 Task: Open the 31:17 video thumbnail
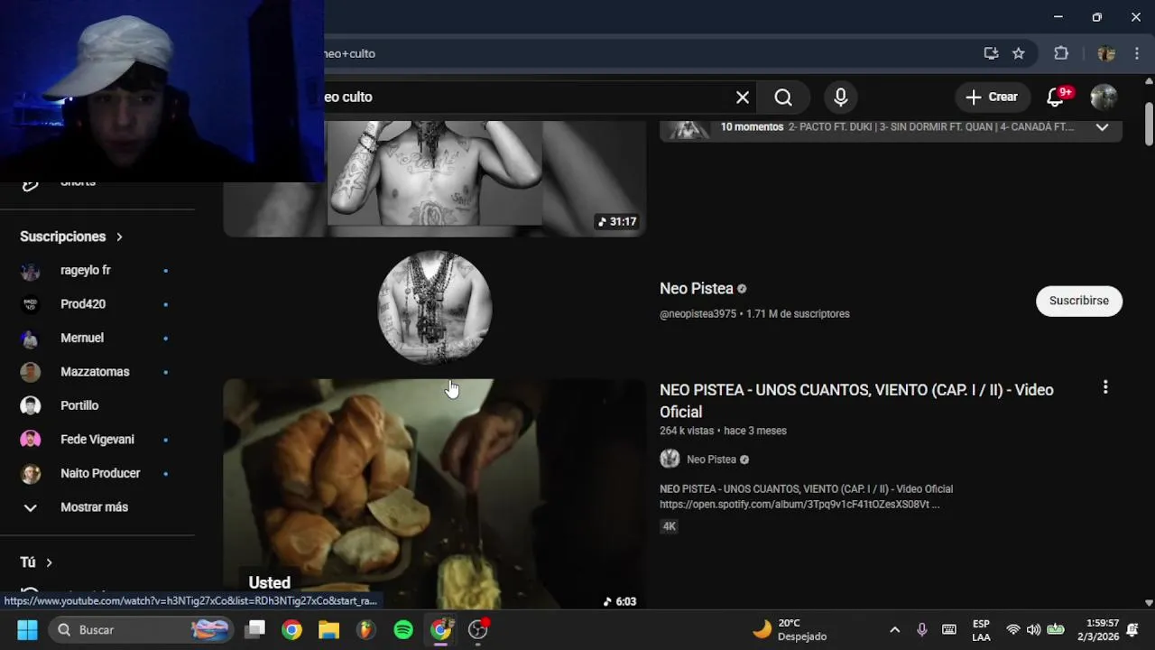coord(434,179)
